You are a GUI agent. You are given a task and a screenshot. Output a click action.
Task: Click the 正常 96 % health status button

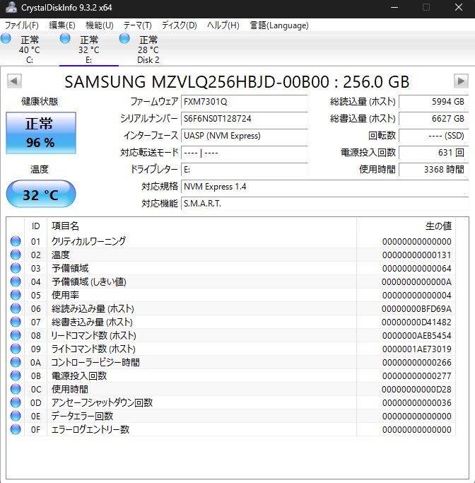click(41, 133)
